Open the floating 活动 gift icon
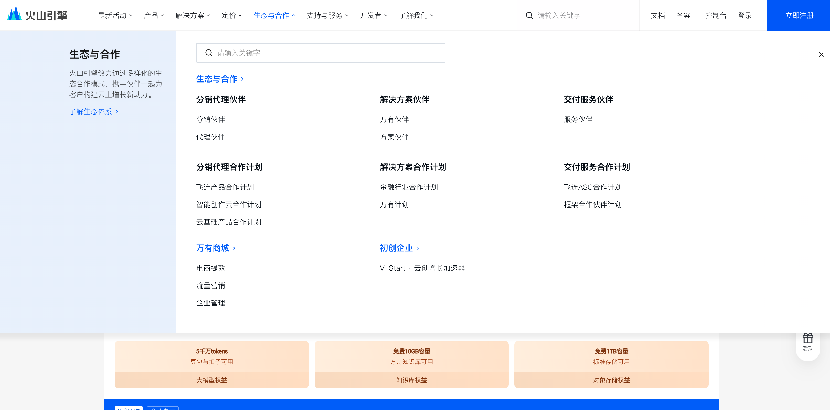This screenshot has height=410, width=830. (808, 339)
